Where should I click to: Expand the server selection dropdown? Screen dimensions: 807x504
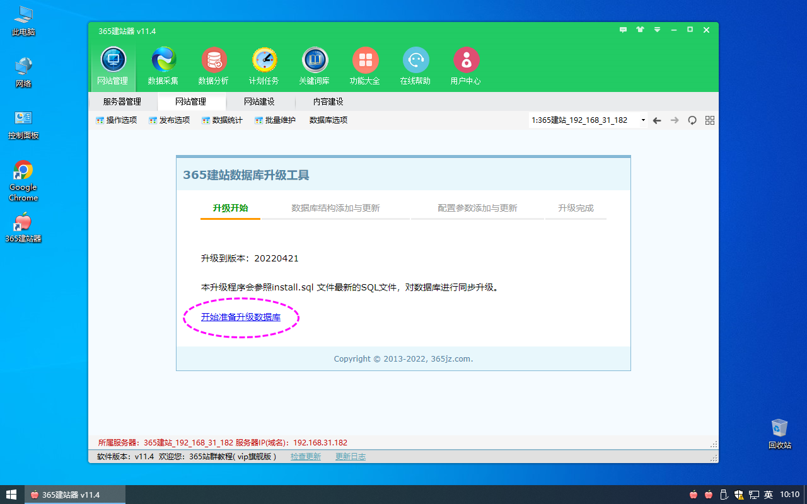[643, 120]
